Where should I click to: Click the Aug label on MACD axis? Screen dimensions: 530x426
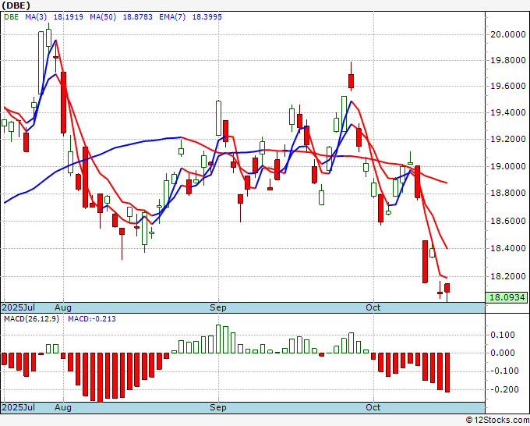[63, 407]
